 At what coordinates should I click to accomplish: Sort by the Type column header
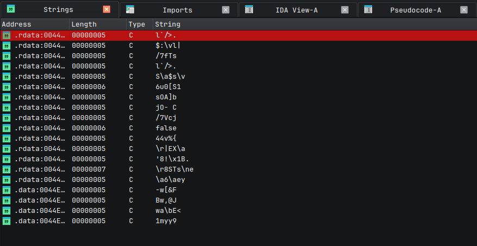140,24
